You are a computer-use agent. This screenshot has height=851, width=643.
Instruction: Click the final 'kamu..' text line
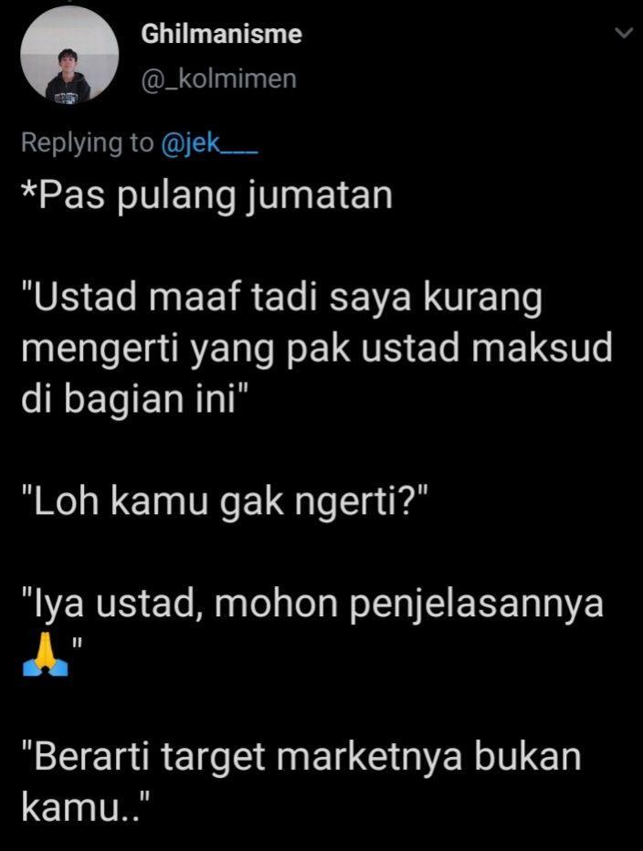[85, 807]
